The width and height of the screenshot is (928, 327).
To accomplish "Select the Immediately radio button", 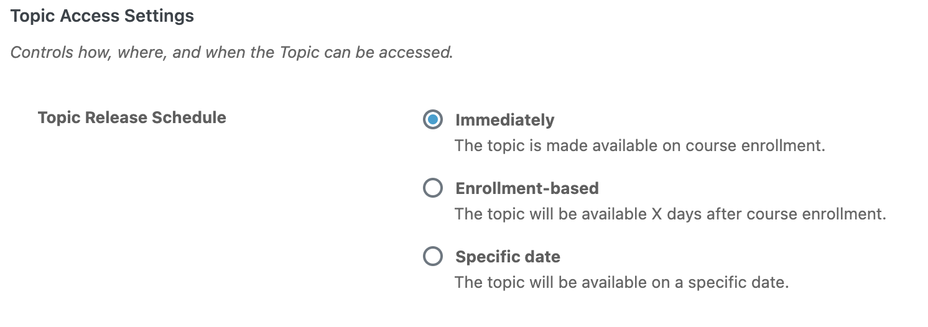I will (x=433, y=119).
